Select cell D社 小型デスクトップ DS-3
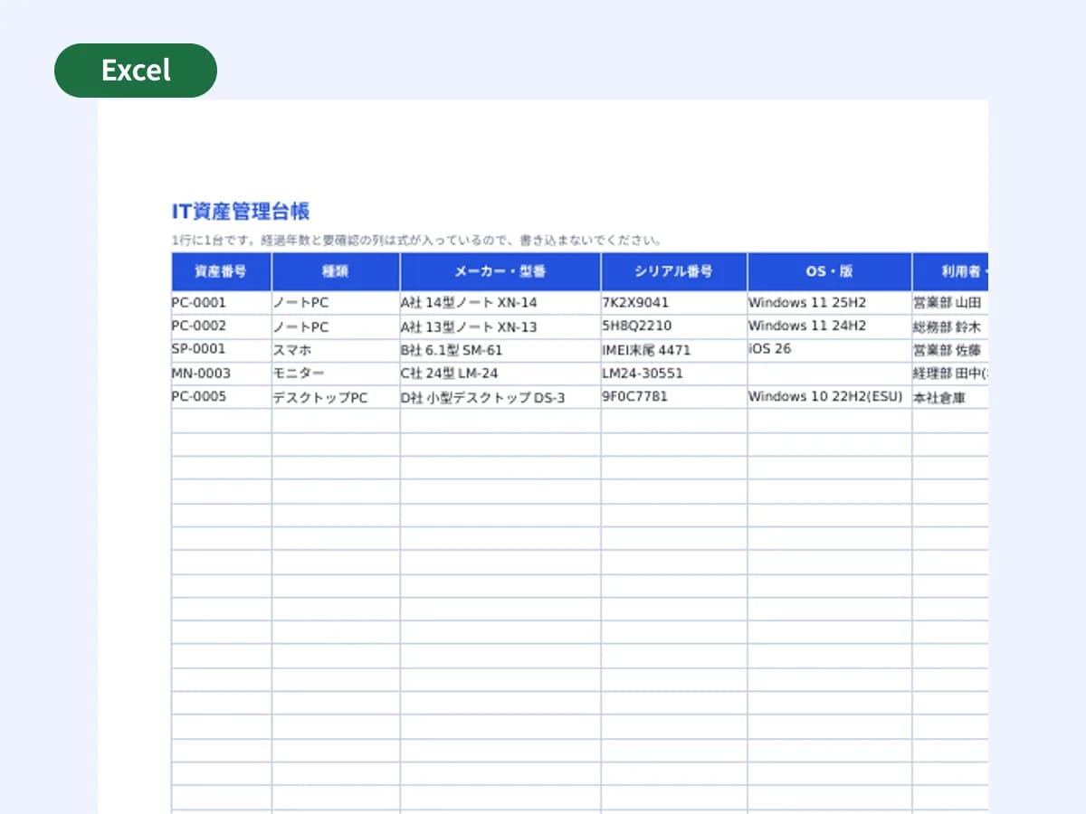Viewport: 1086px width, 814px height. tap(500, 397)
